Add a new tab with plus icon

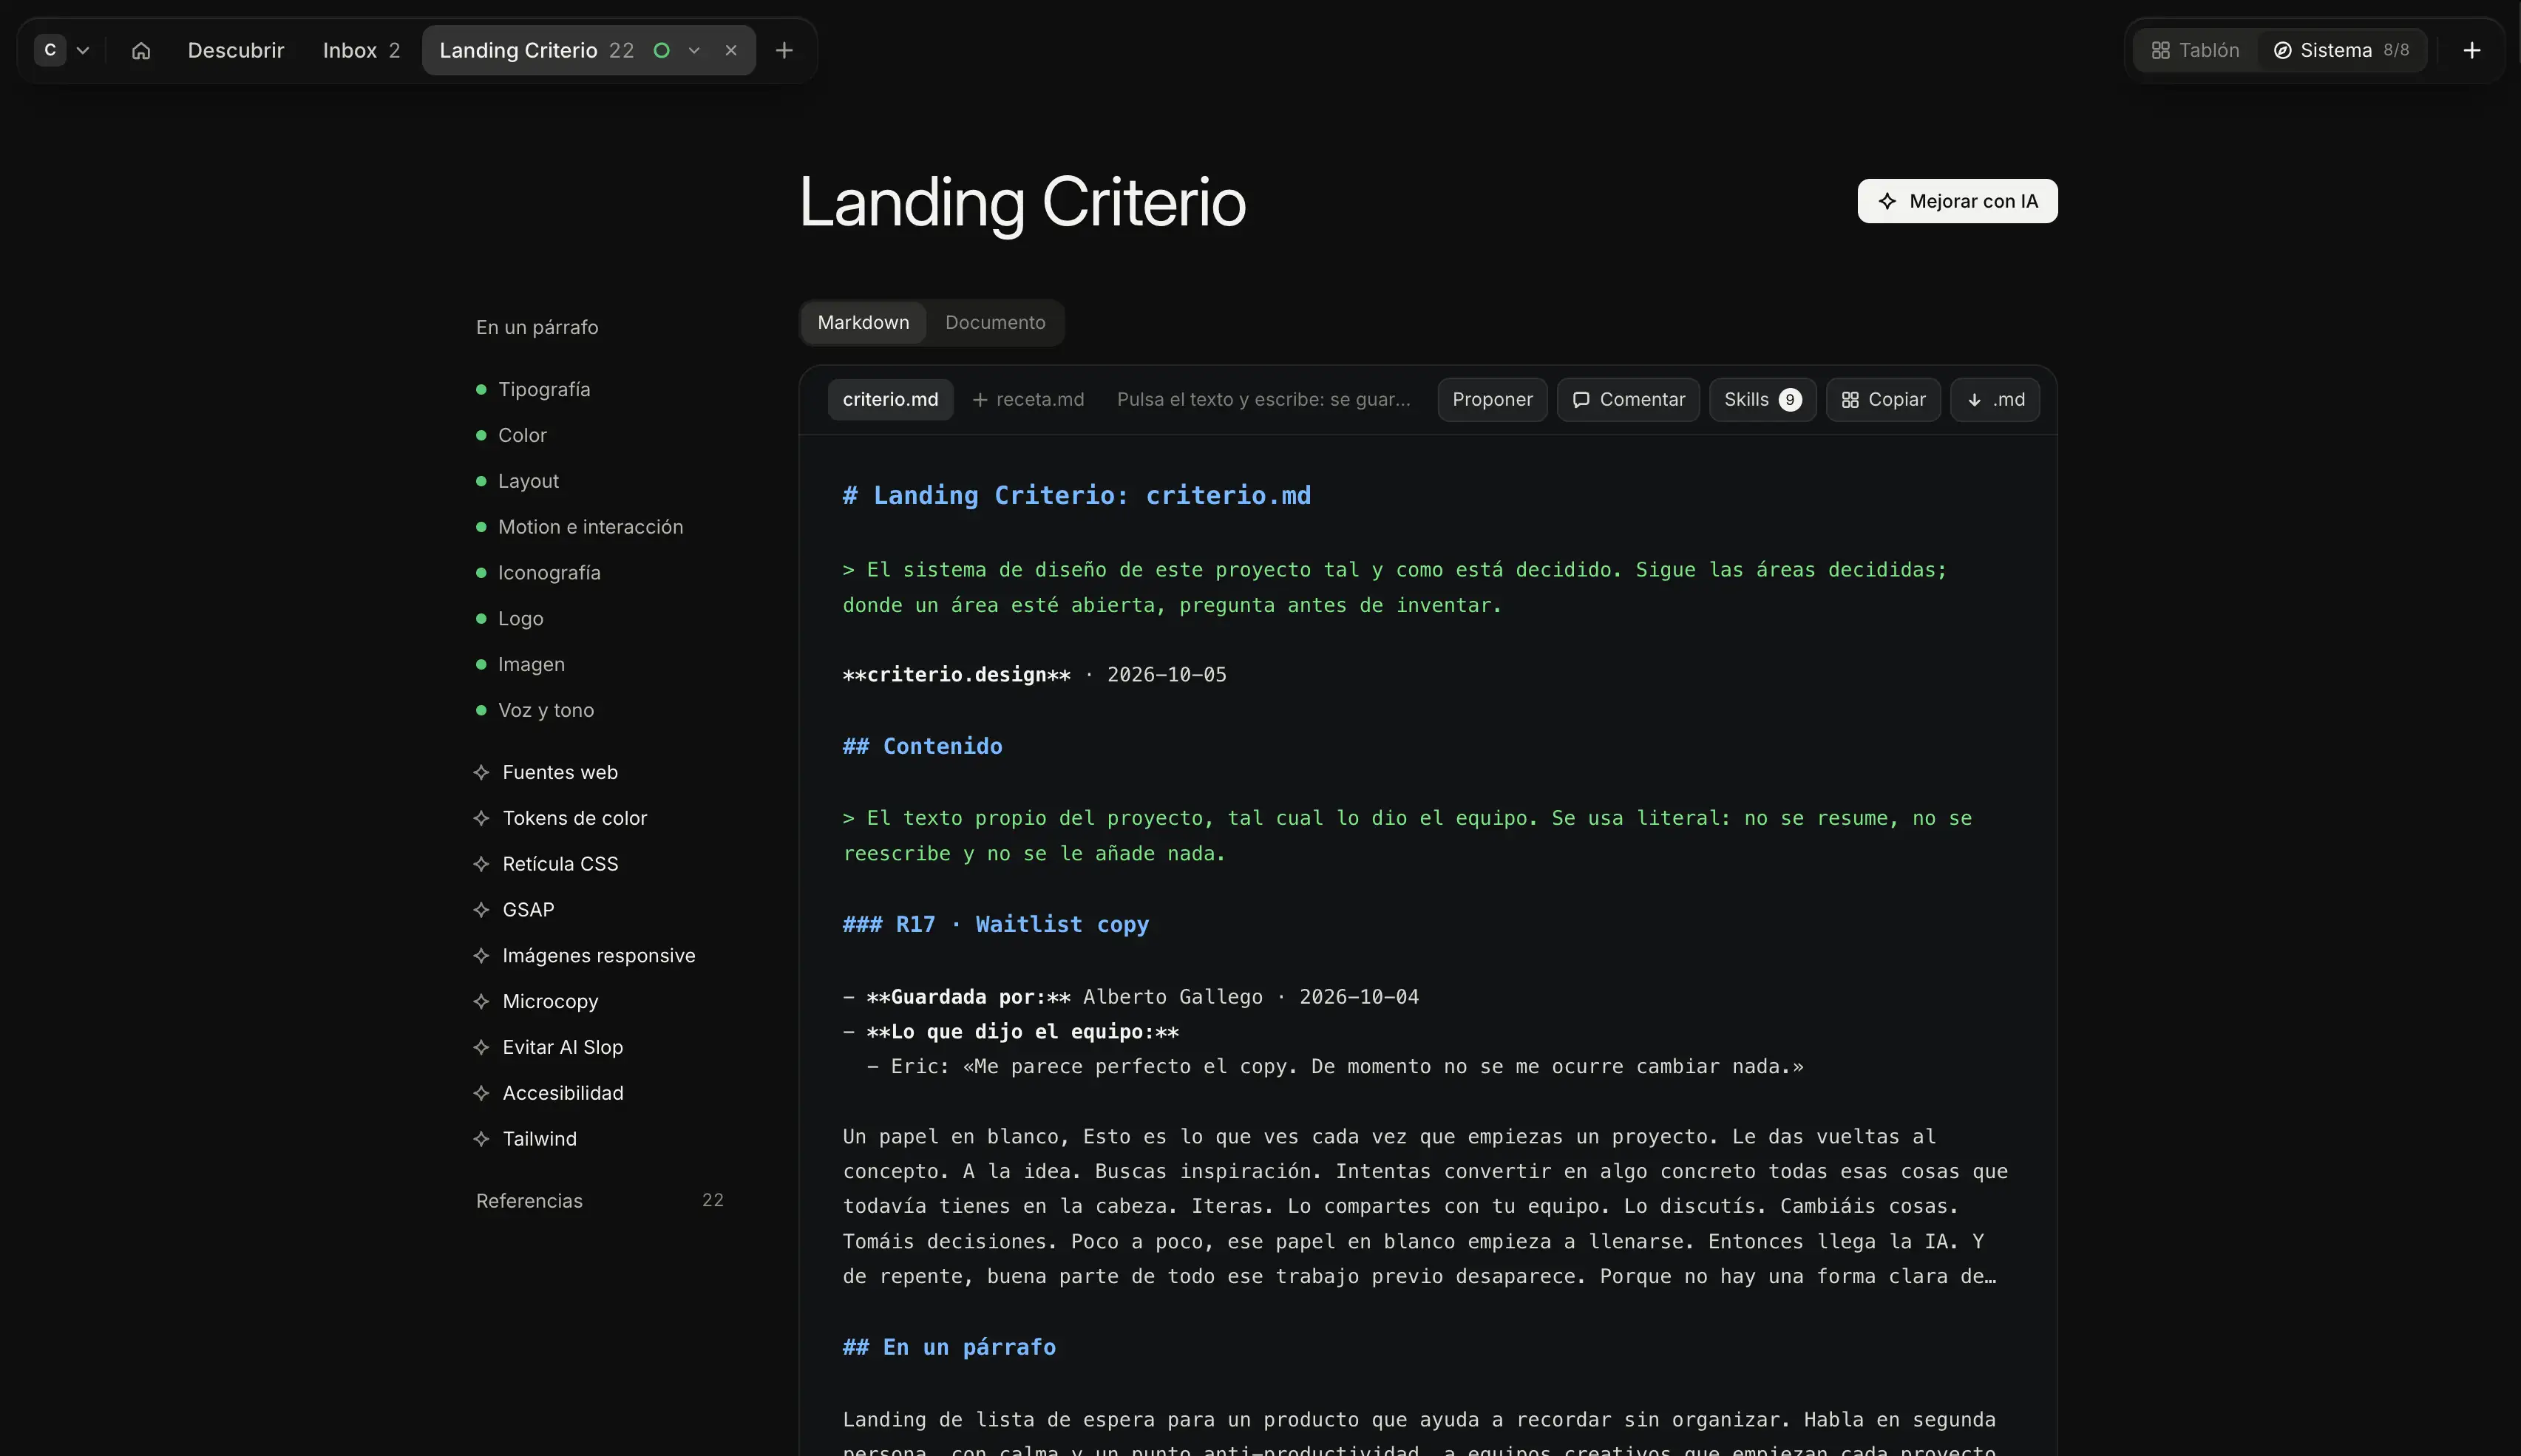click(784, 50)
